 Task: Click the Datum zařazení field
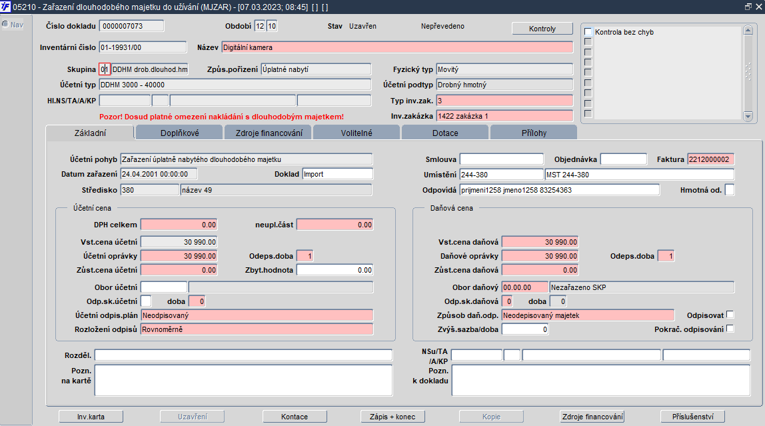[x=159, y=174]
